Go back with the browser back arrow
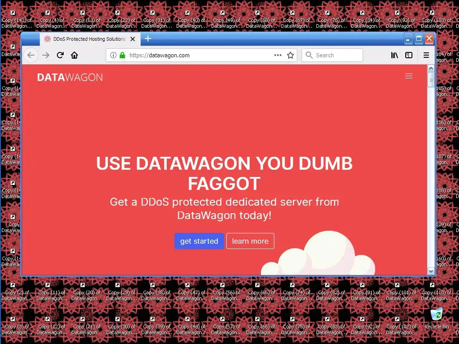459x344 pixels. point(31,55)
